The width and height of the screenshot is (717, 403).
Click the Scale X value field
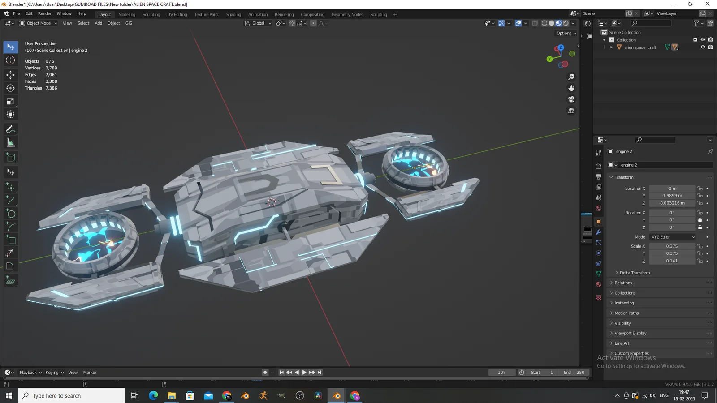pos(671,246)
